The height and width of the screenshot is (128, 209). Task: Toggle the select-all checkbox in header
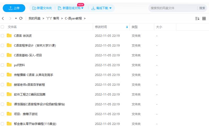pyautogui.click(x=3, y=27)
